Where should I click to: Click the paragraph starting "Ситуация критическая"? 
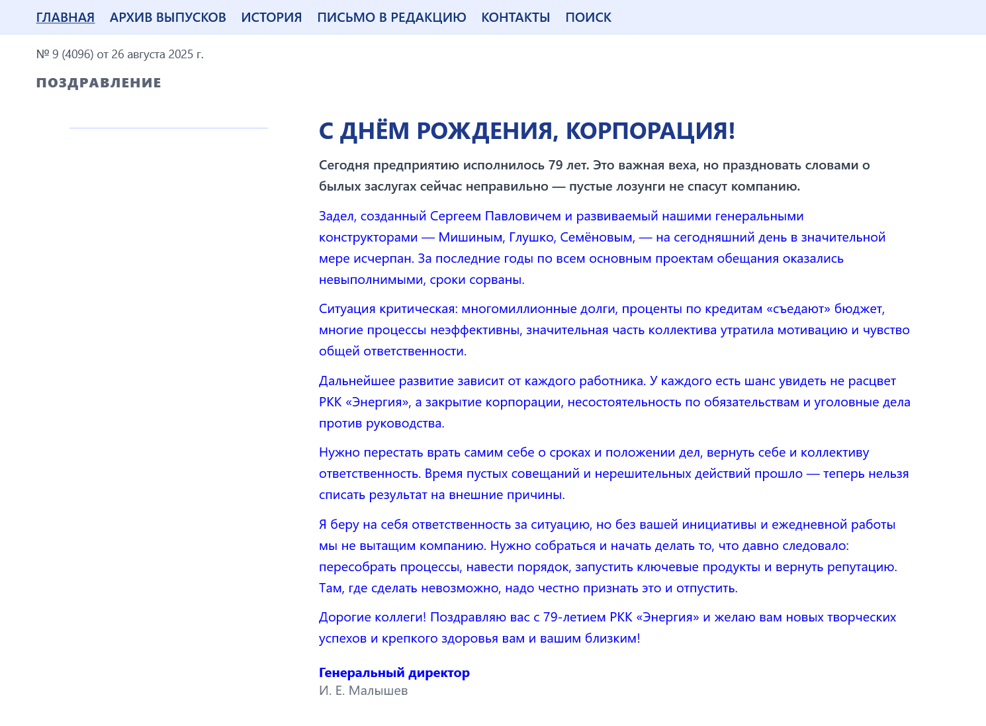(614, 330)
